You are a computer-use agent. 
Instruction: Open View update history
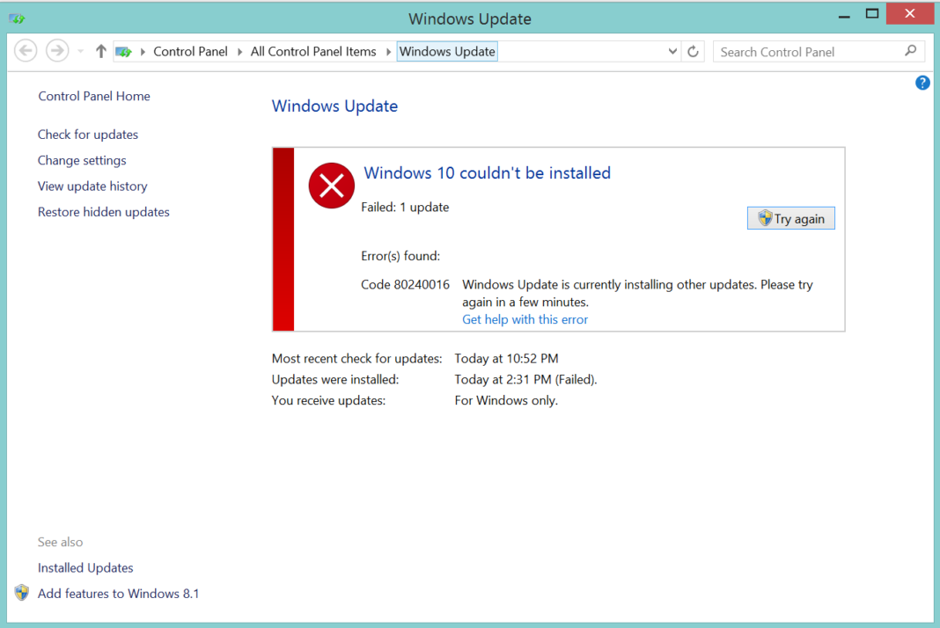(x=92, y=186)
